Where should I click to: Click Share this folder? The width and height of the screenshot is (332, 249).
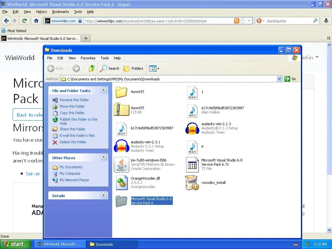[x=72, y=129]
